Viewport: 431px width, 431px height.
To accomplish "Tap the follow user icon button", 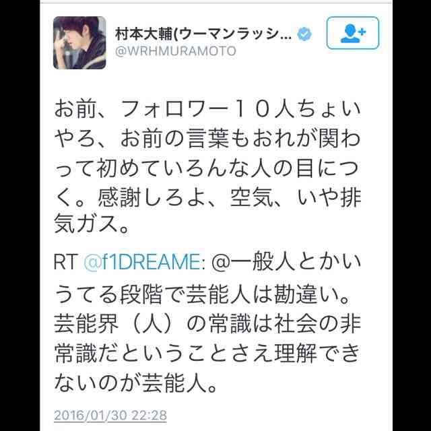I will point(353,33).
